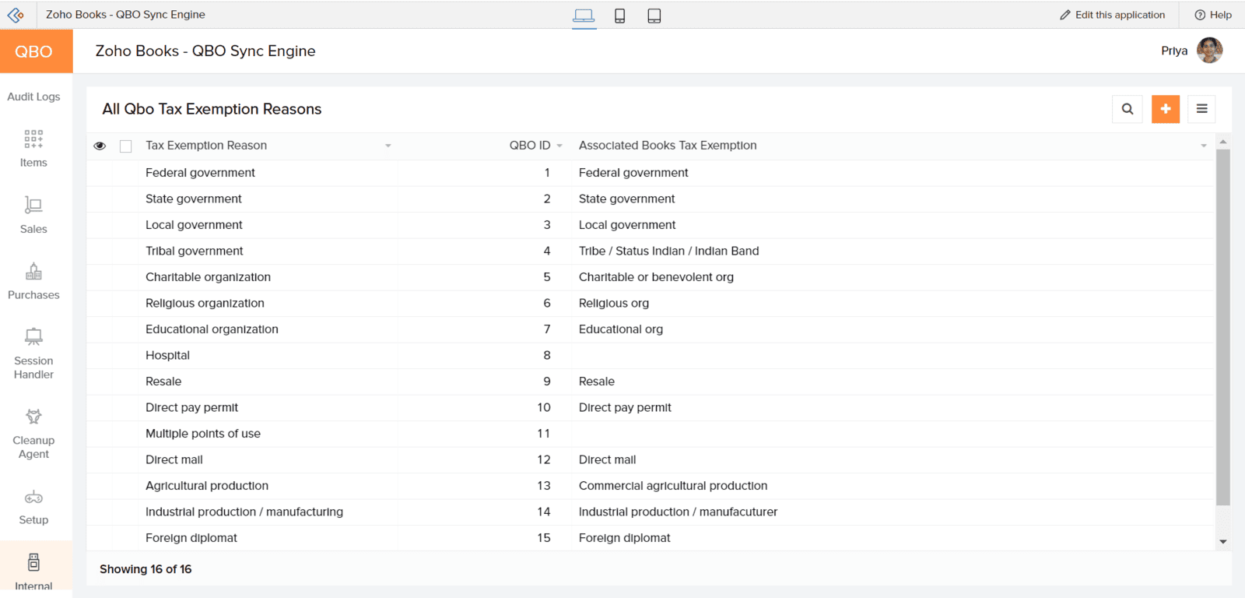The width and height of the screenshot is (1245, 598).
Task: Switch to desktop preview device icon
Action: click(584, 16)
